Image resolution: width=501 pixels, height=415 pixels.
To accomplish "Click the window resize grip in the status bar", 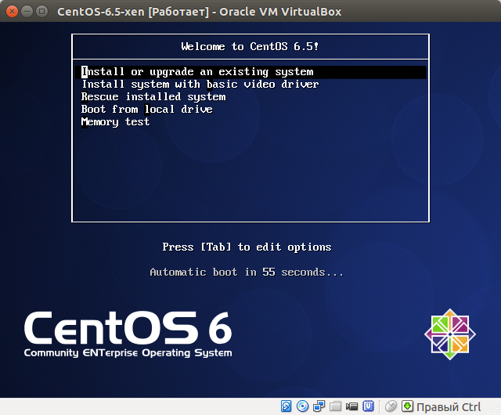I will point(496,410).
